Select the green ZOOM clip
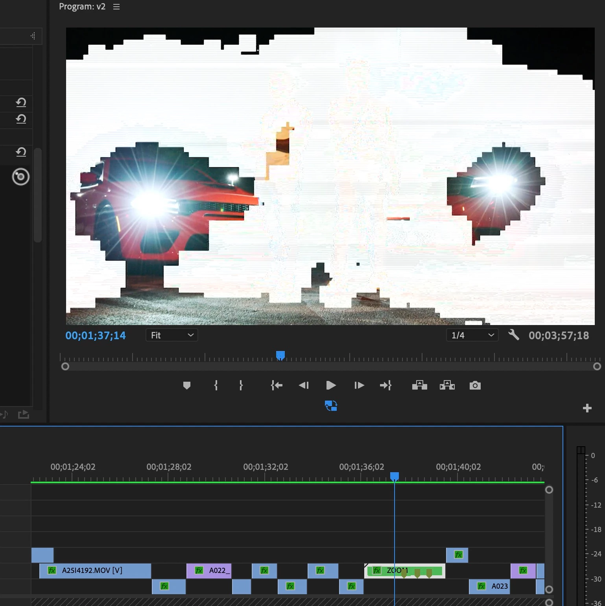Image resolution: width=605 pixels, height=606 pixels. 405,571
